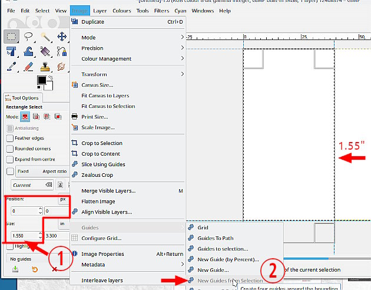The width and height of the screenshot is (371, 290).
Task: Select the Move tool
Action: click(62, 37)
